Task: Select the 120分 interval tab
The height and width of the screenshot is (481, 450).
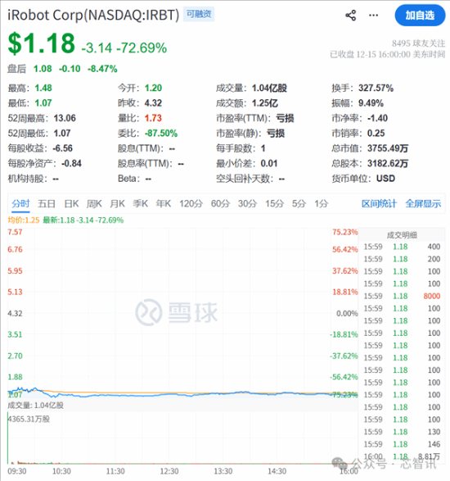Action: click(191, 204)
